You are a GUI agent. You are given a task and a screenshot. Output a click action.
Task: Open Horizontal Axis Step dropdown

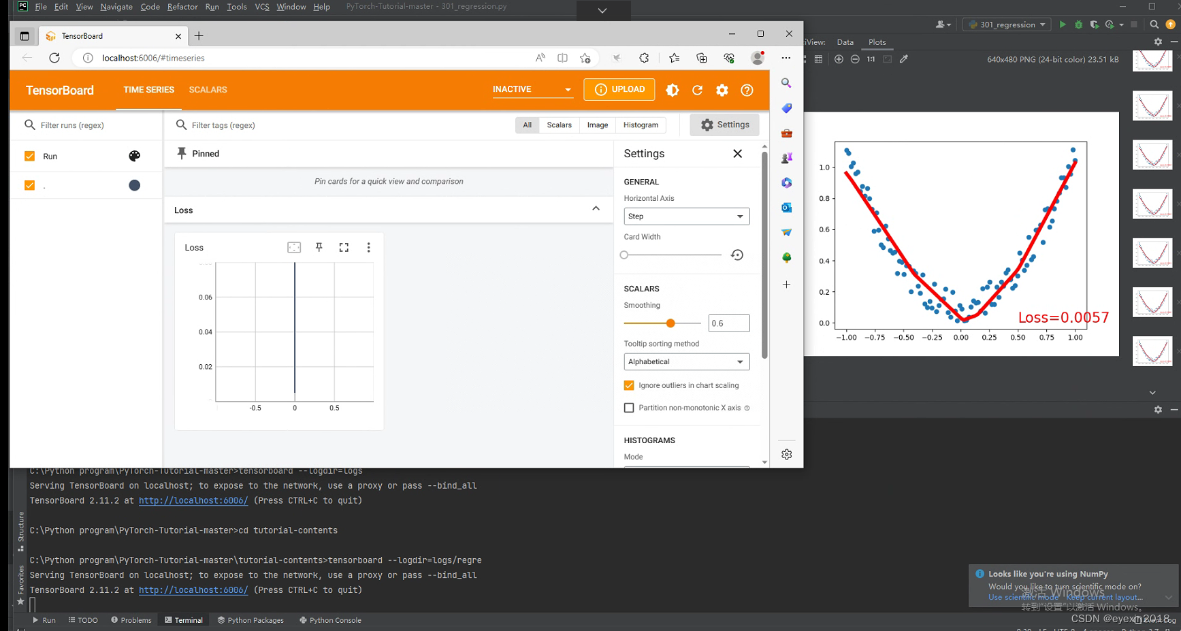coord(686,216)
